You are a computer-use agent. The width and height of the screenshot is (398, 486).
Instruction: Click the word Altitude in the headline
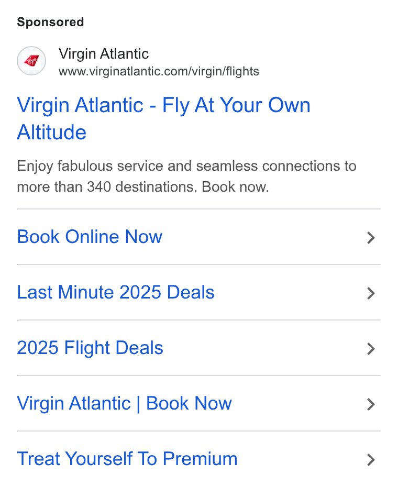(x=51, y=132)
